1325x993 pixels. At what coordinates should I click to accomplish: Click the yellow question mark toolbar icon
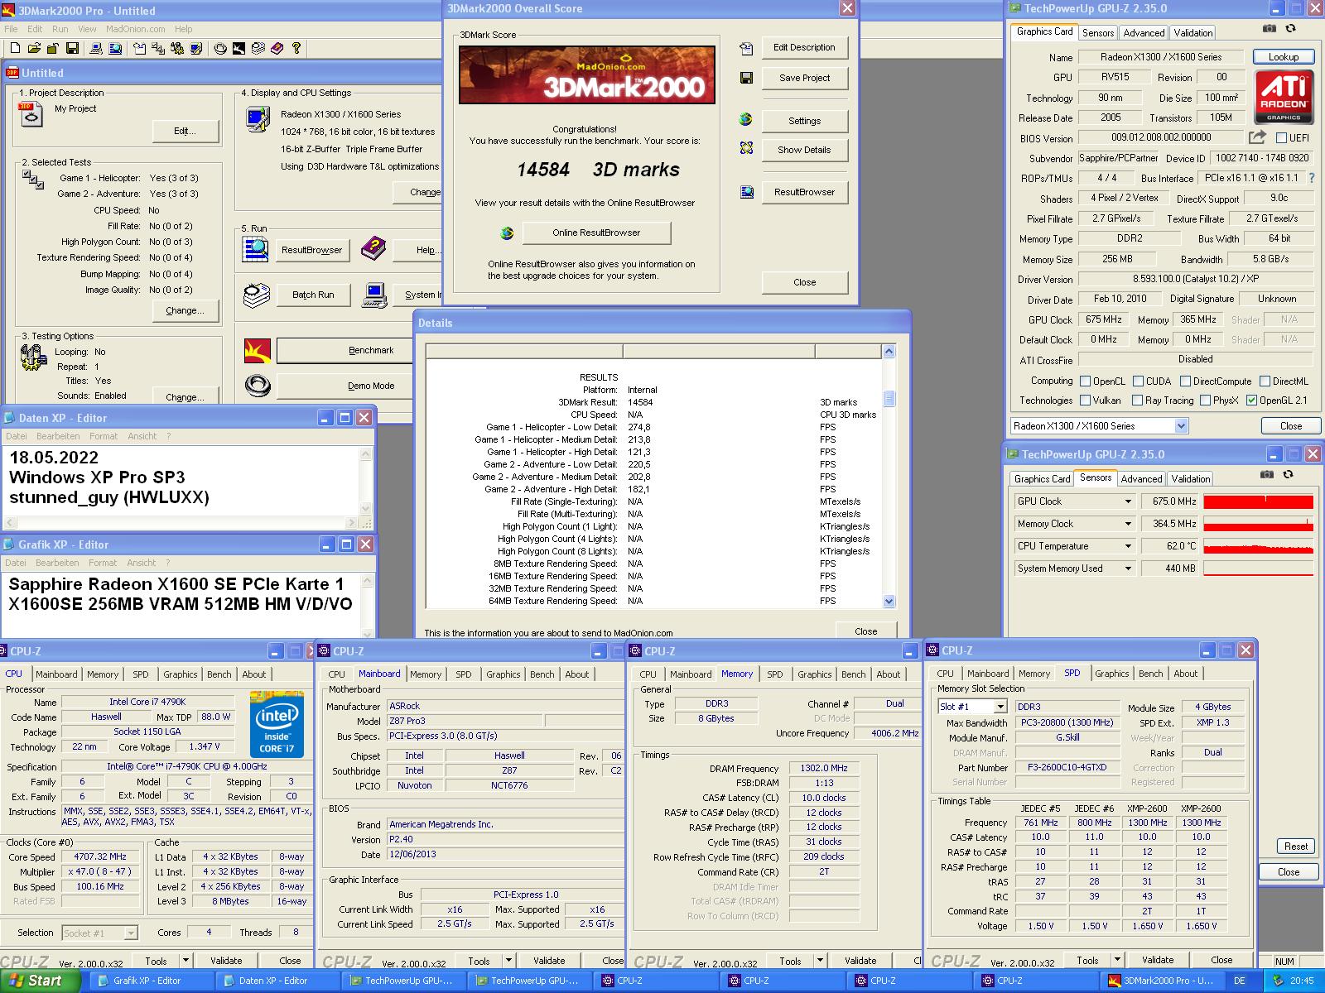[x=296, y=49]
